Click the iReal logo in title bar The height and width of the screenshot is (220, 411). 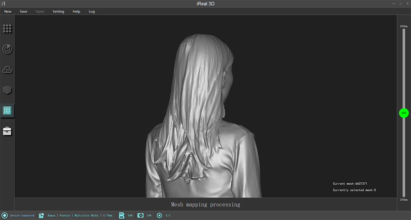[x=4, y=3]
